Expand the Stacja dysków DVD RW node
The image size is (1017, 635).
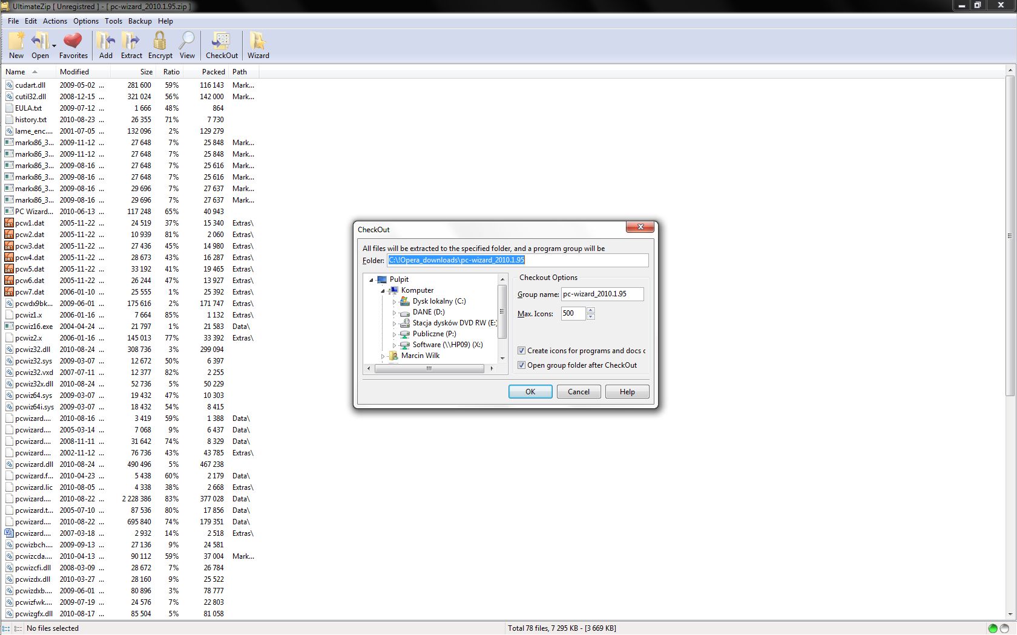pyautogui.click(x=394, y=324)
